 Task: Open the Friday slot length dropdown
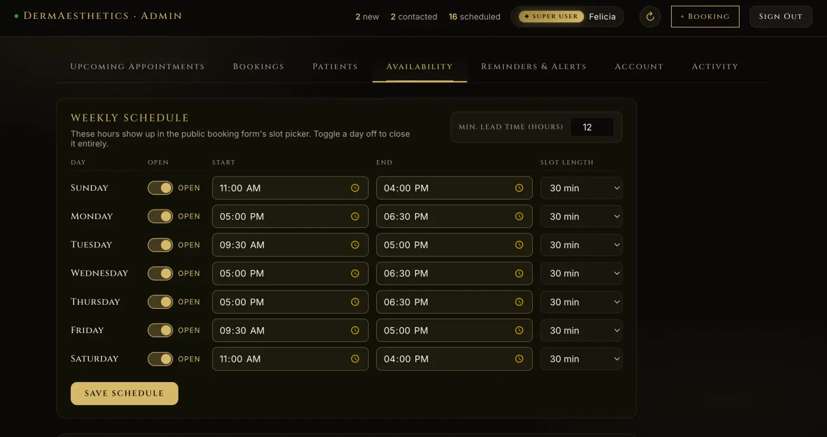[x=581, y=330]
